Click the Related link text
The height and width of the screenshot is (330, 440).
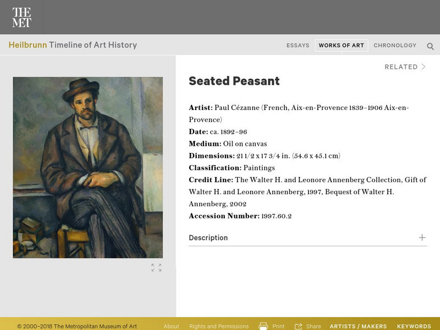pyautogui.click(x=401, y=67)
